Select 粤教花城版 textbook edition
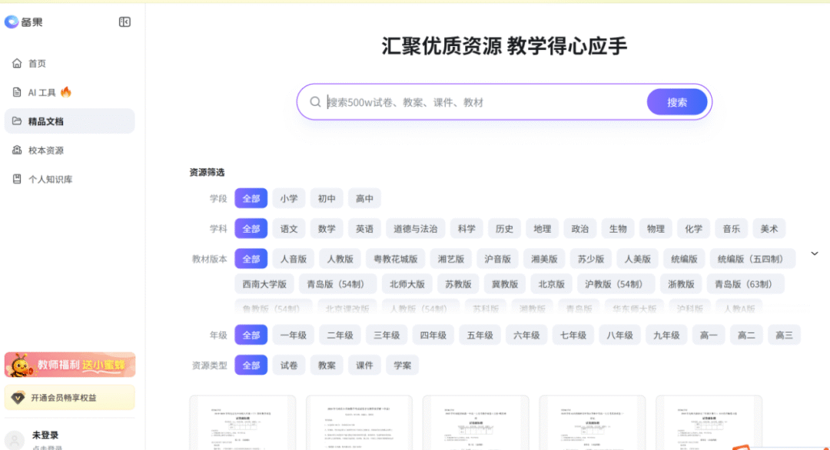830x450 pixels. [396, 259]
